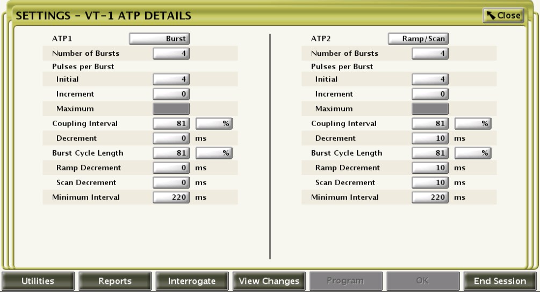Select ATP2 Number of Bursts field

point(431,53)
